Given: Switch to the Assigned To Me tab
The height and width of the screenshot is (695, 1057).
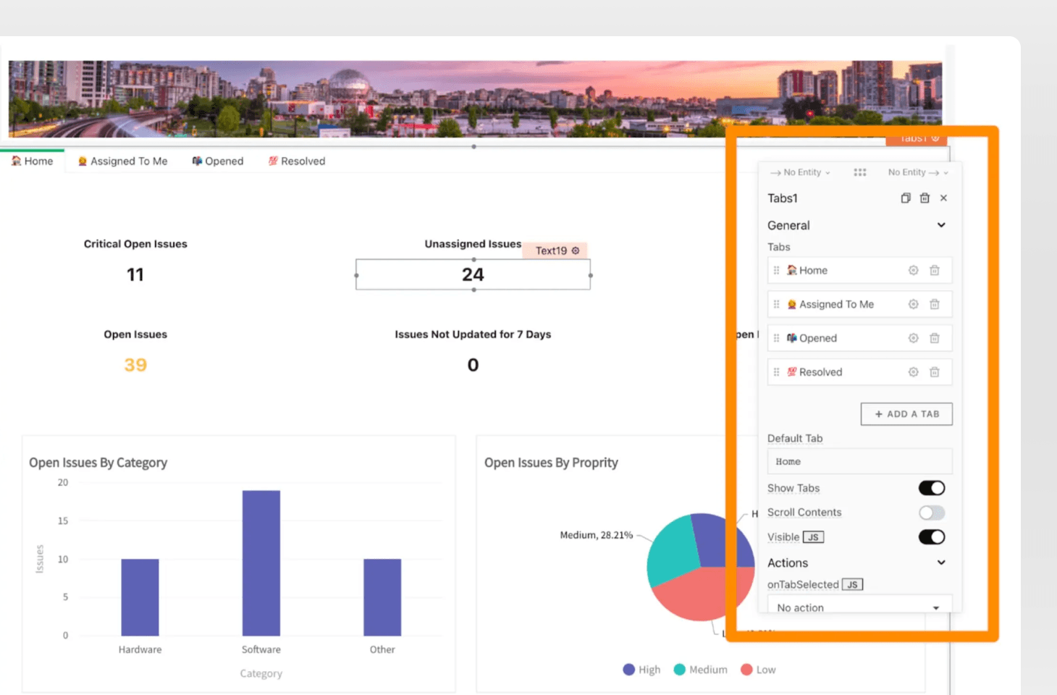Looking at the screenshot, I should click(122, 161).
